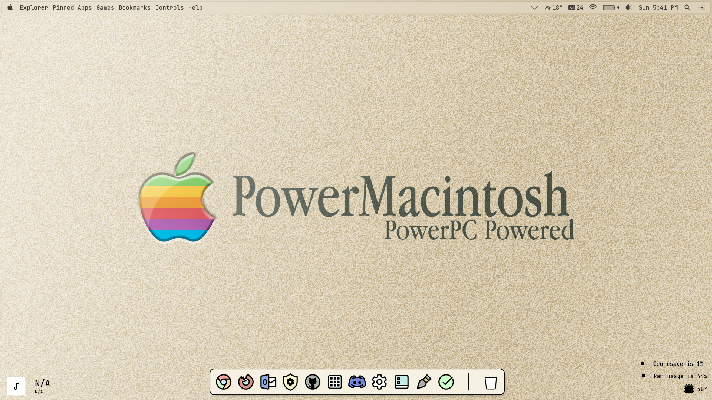Image resolution: width=712 pixels, height=400 pixels.
Task: Open the app grid launcher
Action: click(335, 382)
